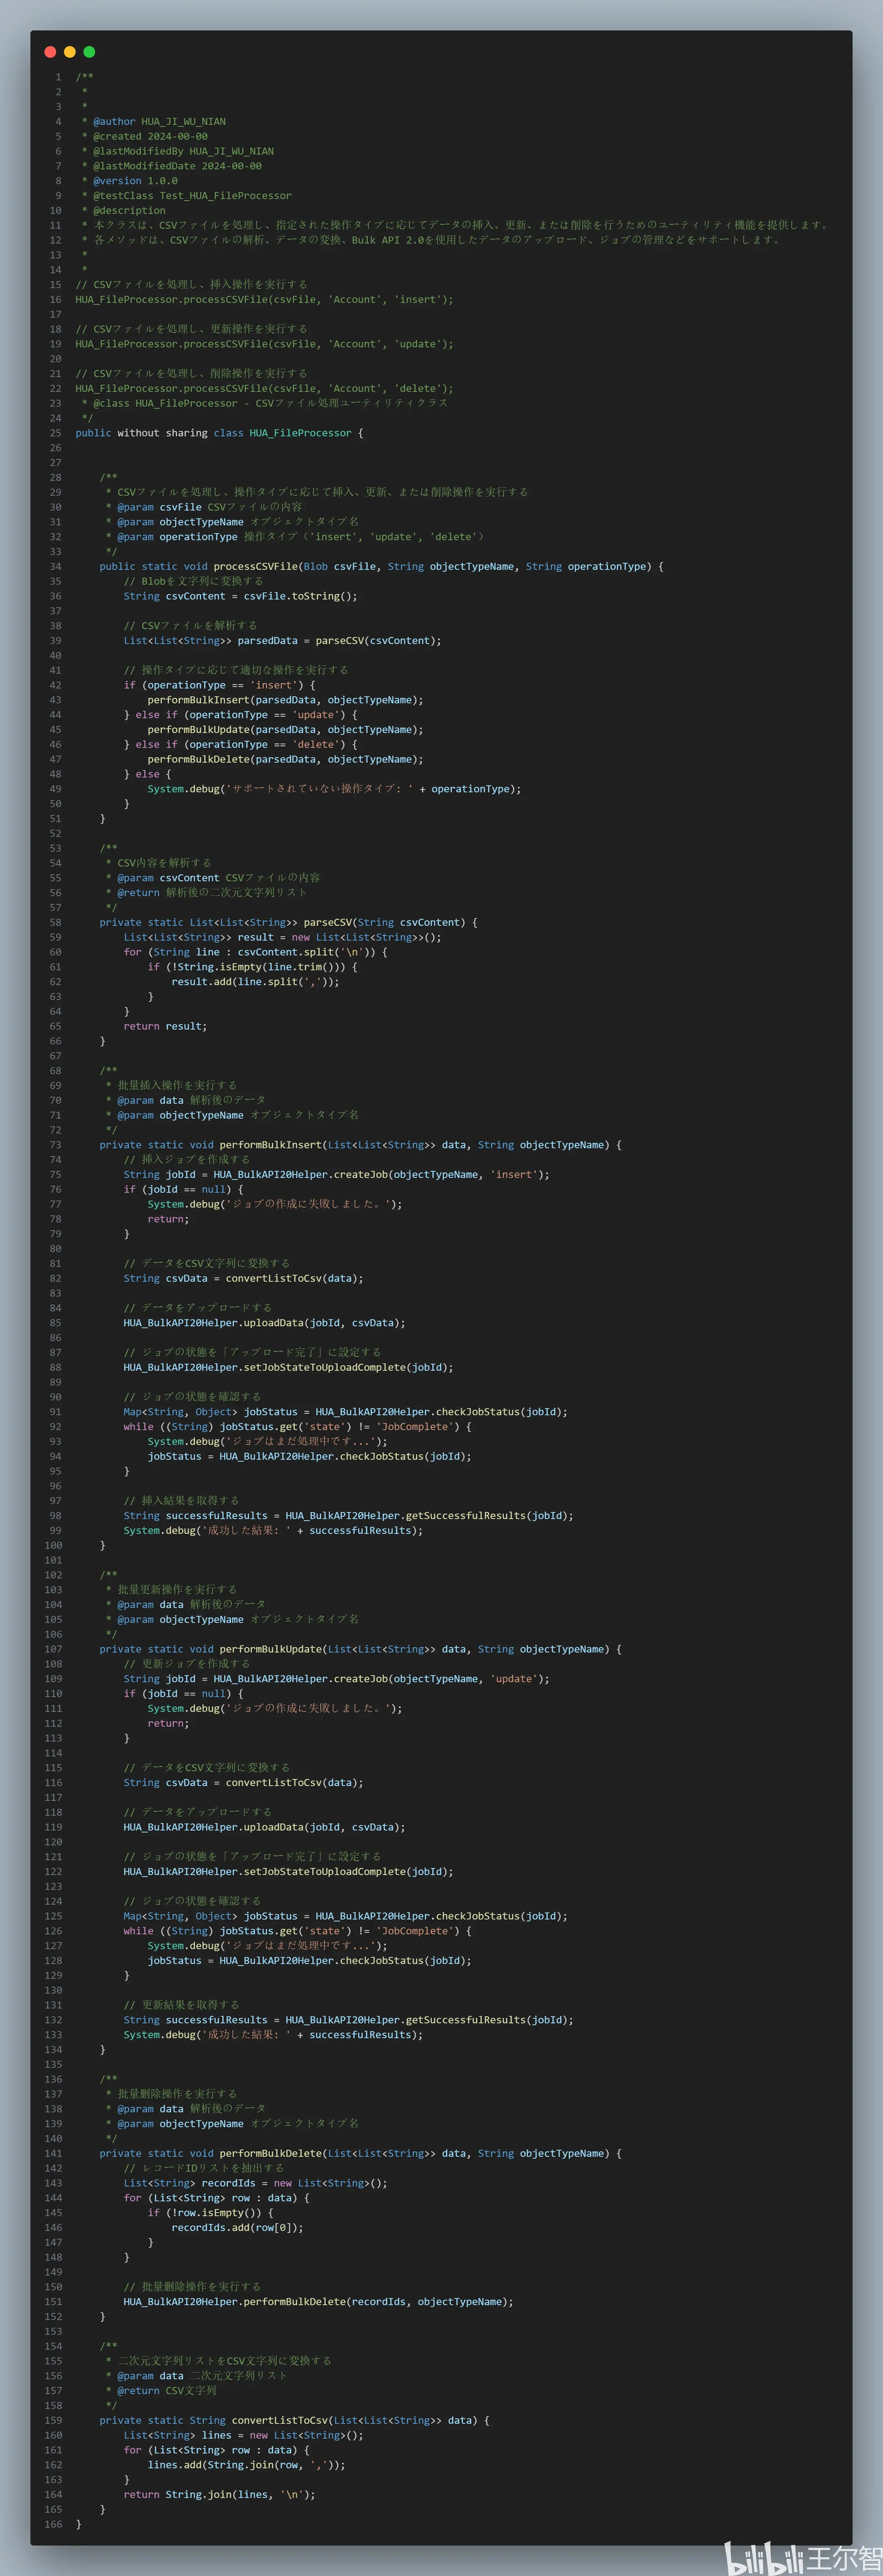Click the performBulkUpdate method signature on line 107
Image resolution: width=883 pixels, height=2576 pixels.
click(x=361, y=1649)
